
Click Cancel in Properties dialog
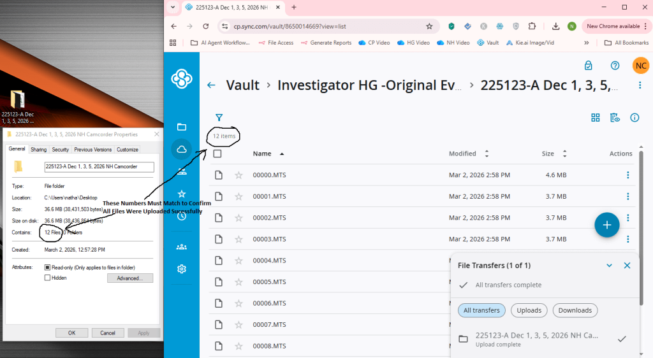point(107,333)
